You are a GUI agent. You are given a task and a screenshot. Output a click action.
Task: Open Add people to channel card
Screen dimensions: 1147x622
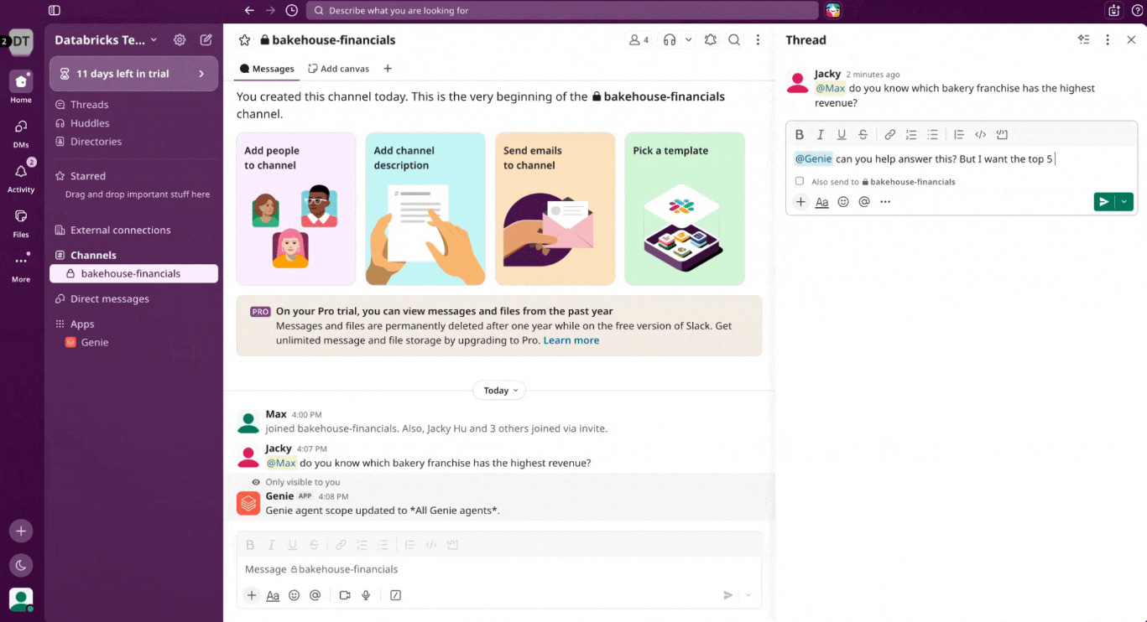pyautogui.click(x=295, y=209)
